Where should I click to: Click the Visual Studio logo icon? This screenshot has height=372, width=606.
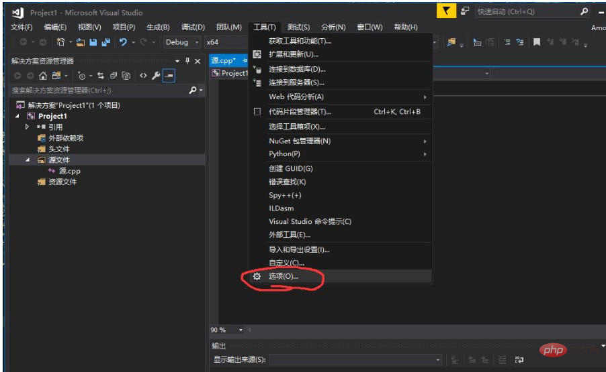click(17, 12)
